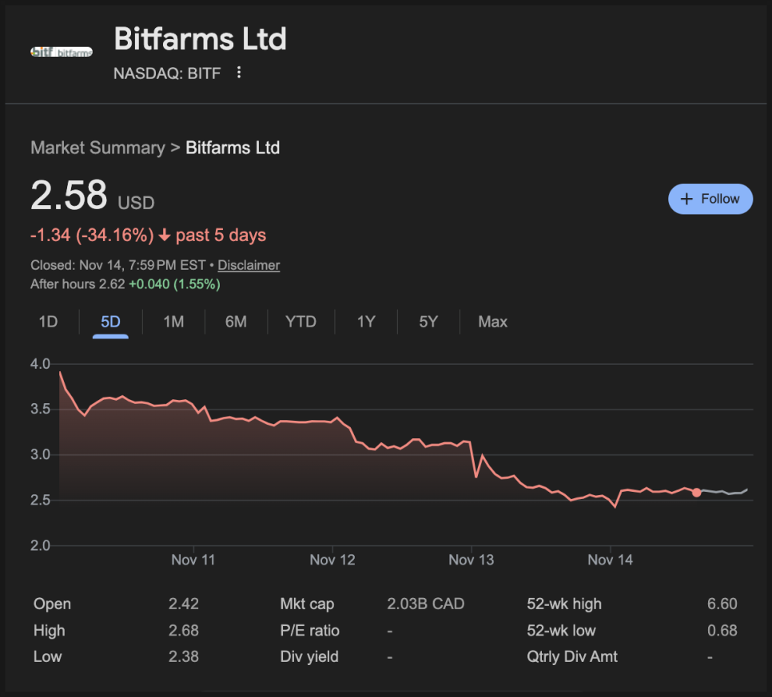Click the Bitfarms logo thumbnail

point(62,52)
